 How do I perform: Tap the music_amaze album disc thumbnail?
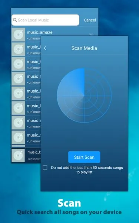coord(19,35)
